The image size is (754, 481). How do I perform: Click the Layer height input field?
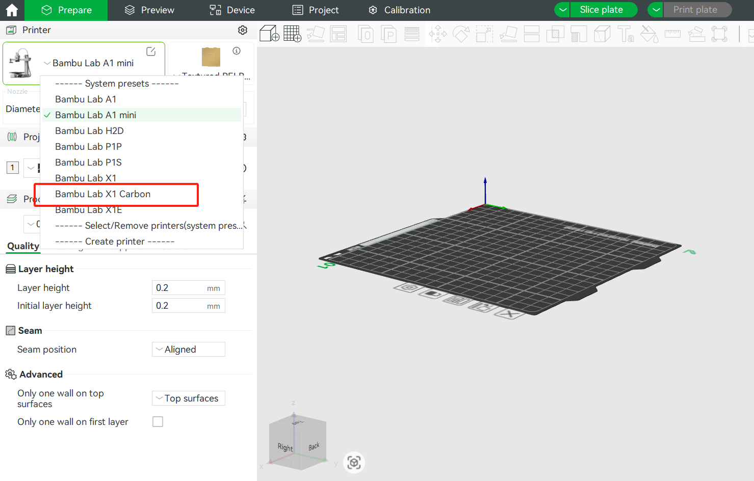click(x=179, y=288)
